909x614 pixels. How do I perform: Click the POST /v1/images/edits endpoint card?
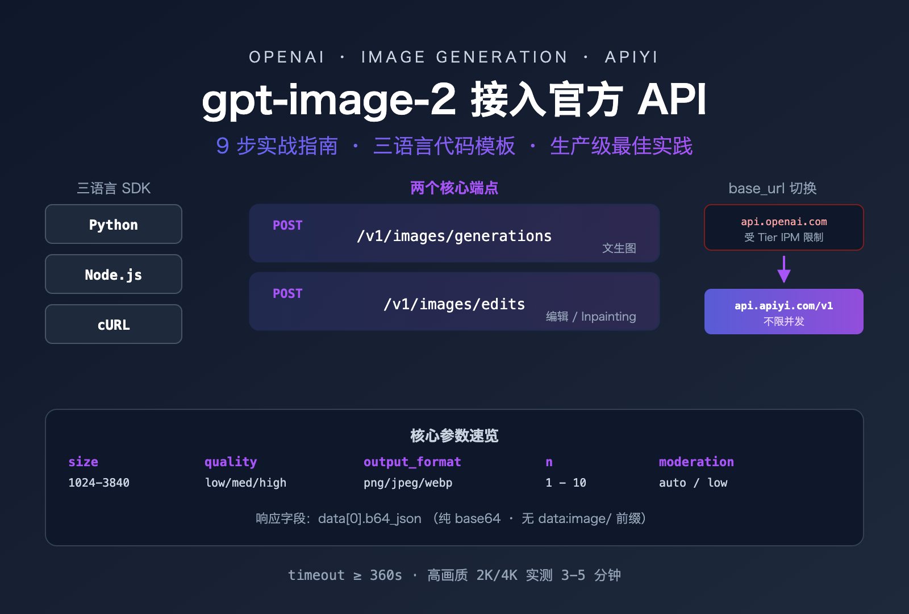(453, 301)
